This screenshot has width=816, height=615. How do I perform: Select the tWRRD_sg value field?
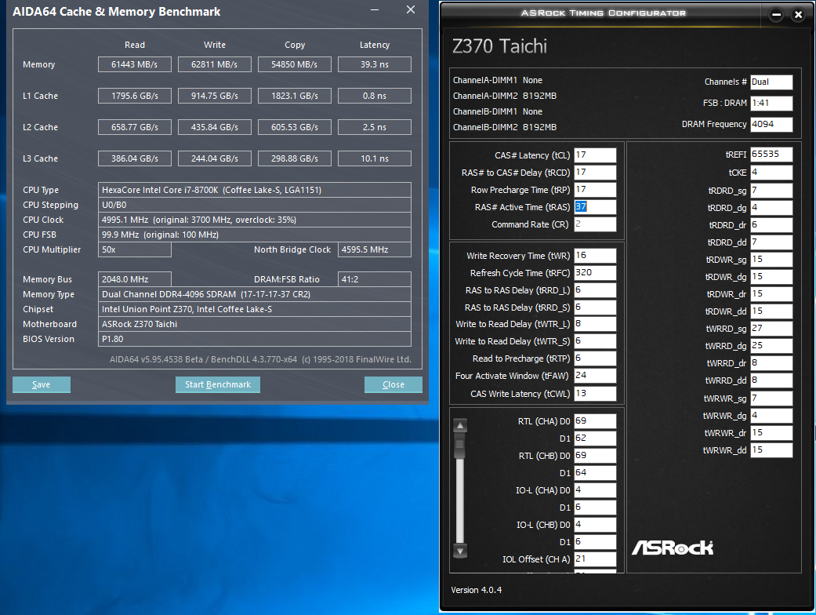tap(771, 329)
